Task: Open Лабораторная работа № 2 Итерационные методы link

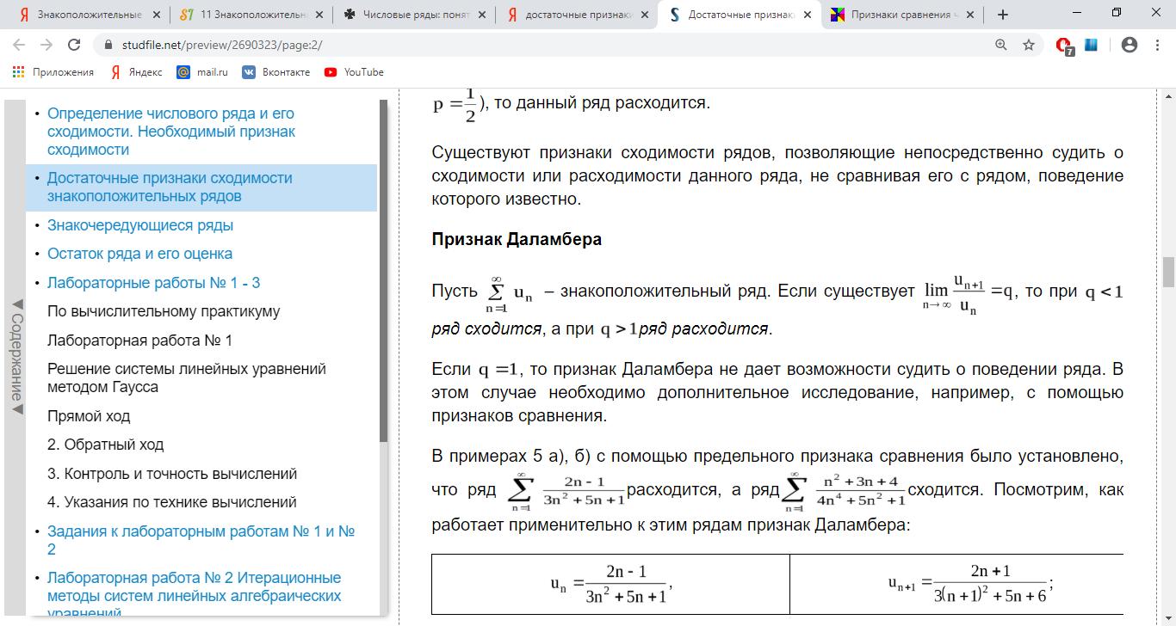Action: [195, 595]
